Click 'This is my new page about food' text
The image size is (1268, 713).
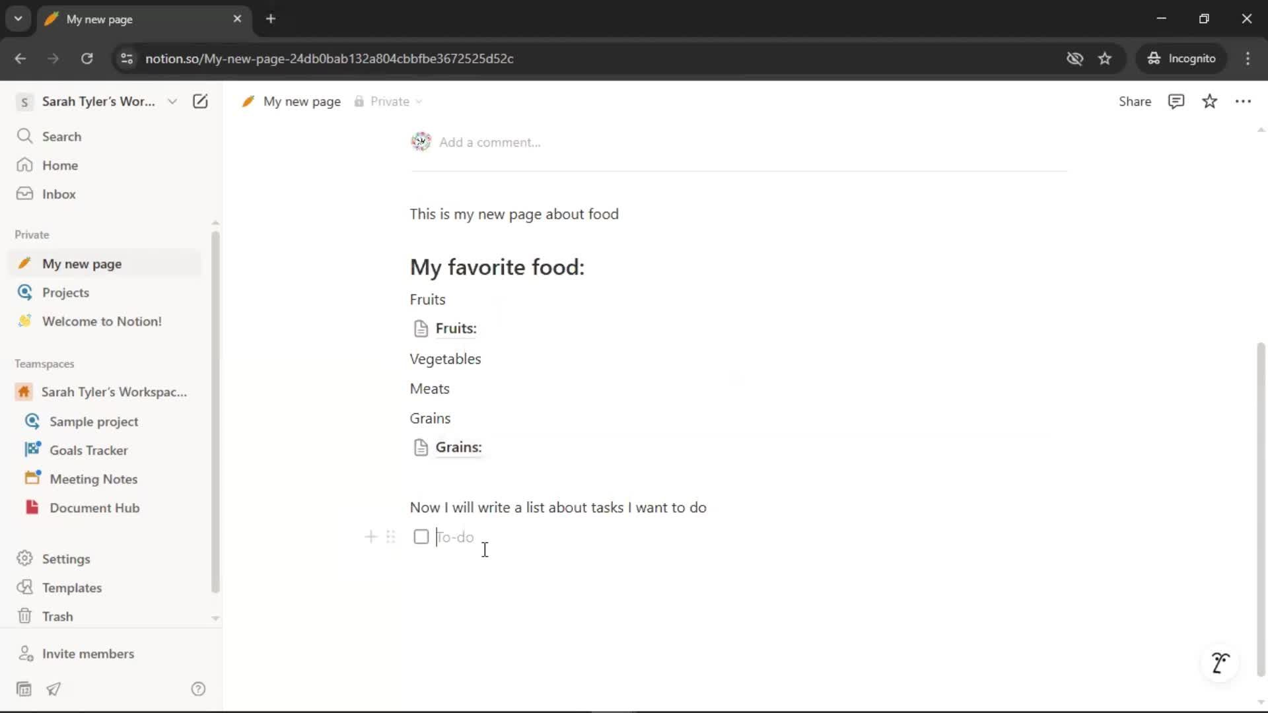point(514,214)
